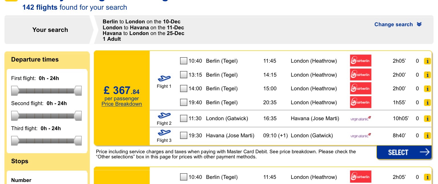Open the Price Breakdown link
The height and width of the screenshot is (184, 438).
coord(122,104)
